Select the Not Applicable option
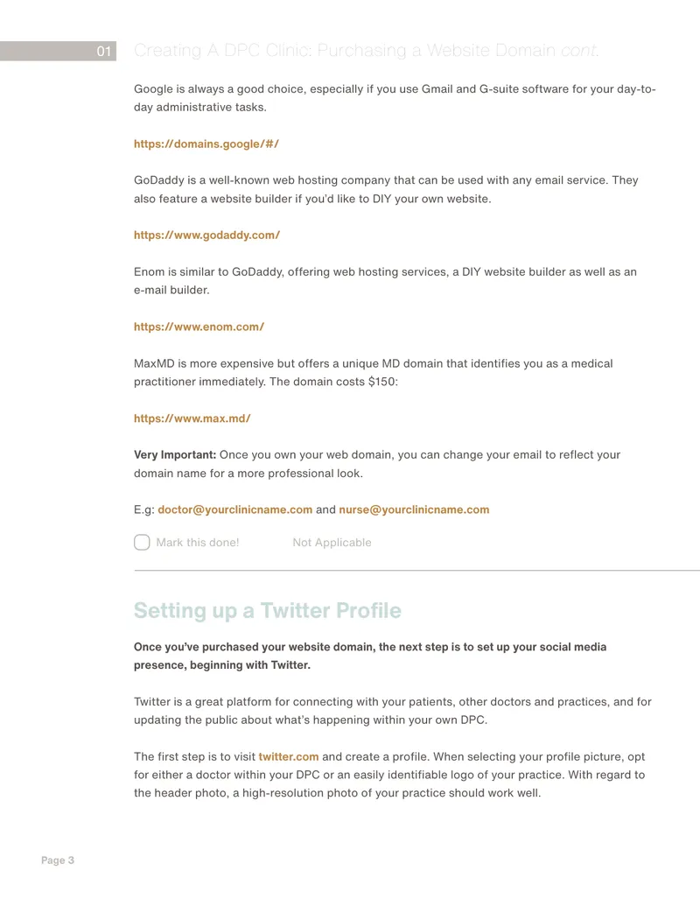The image size is (700, 906). (332, 543)
